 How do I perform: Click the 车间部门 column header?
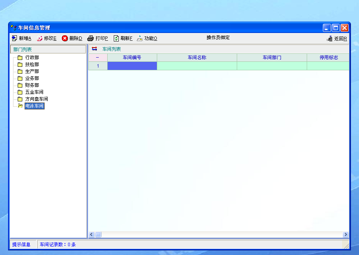point(272,58)
